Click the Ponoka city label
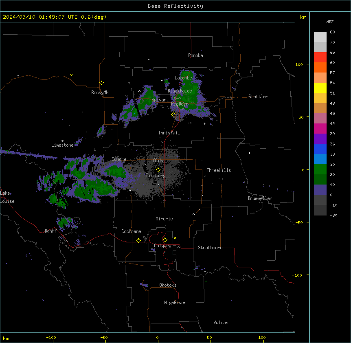 point(195,55)
